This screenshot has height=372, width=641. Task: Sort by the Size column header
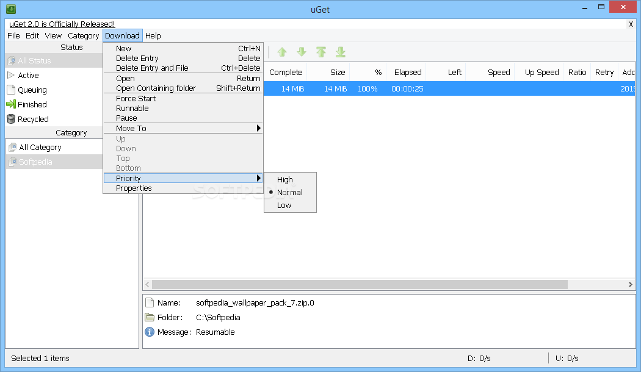coord(328,73)
